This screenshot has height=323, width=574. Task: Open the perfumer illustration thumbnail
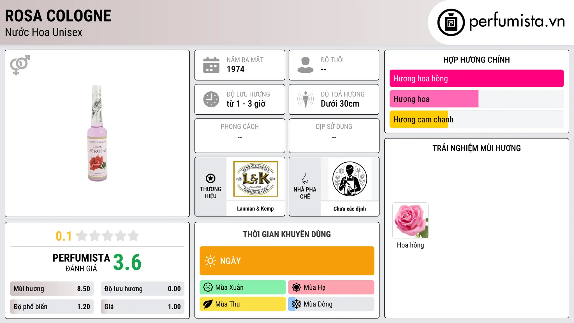coord(350,179)
